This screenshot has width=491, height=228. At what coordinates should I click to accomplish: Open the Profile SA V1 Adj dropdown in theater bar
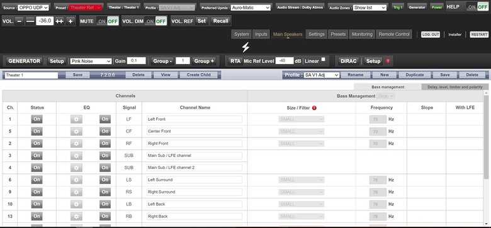322,75
